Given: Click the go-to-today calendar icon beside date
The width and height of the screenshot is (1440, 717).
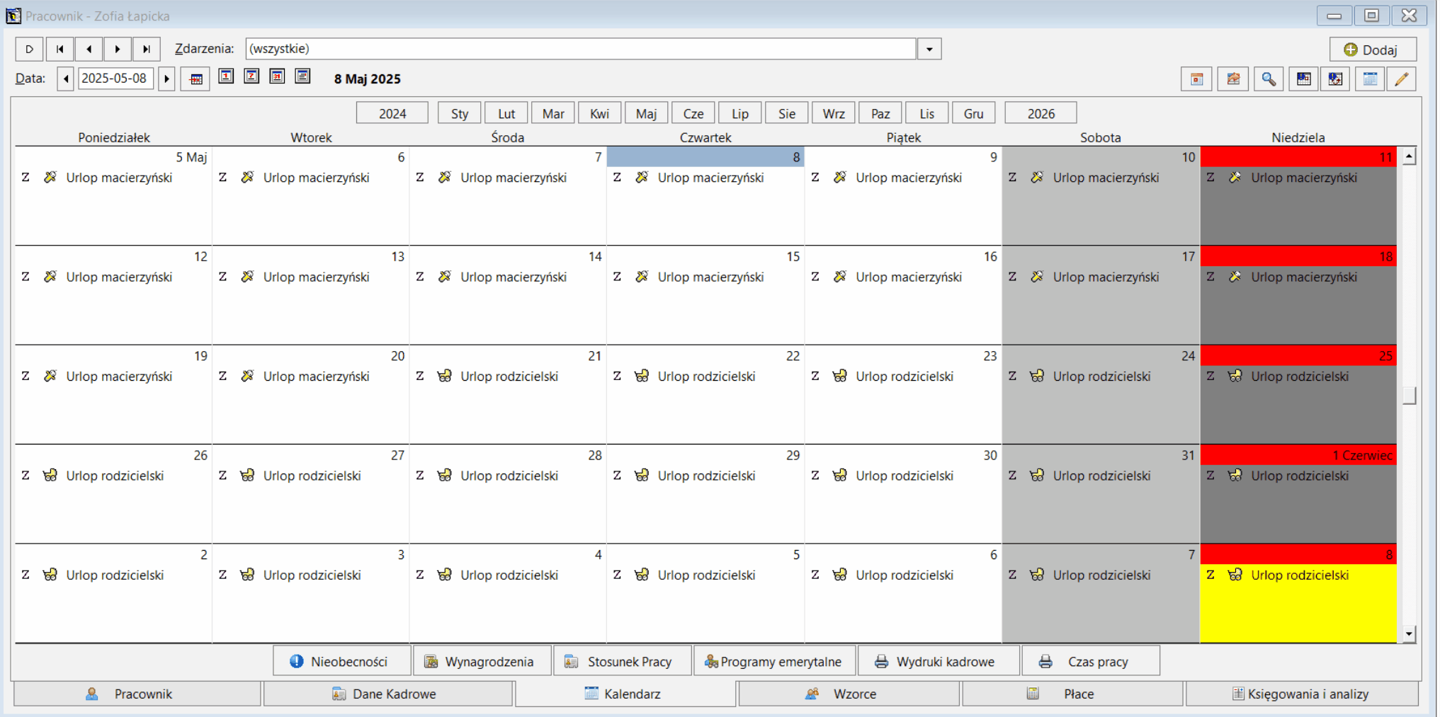Looking at the screenshot, I should [x=195, y=79].
